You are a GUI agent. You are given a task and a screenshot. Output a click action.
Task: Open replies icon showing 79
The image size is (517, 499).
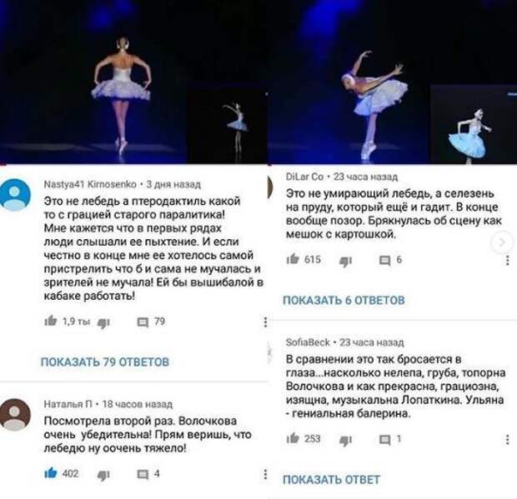pos(143,322)
